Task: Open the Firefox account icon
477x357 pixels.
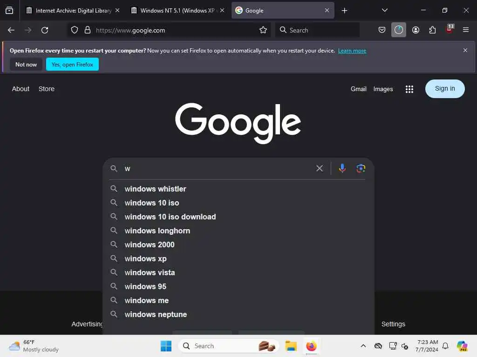Action: 416,30
